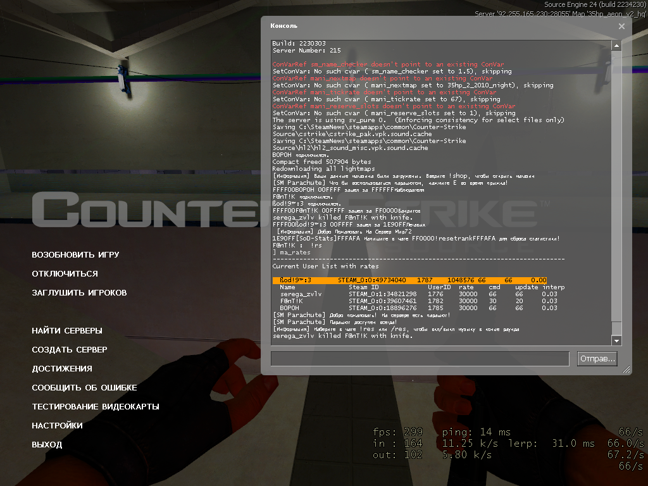Choose ОТКЛЮЧИТЬСЯ from the main menu
Screen dimensions: 648x486
(65, 273)
